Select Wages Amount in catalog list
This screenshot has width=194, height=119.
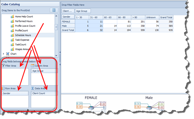click(23, 49)
